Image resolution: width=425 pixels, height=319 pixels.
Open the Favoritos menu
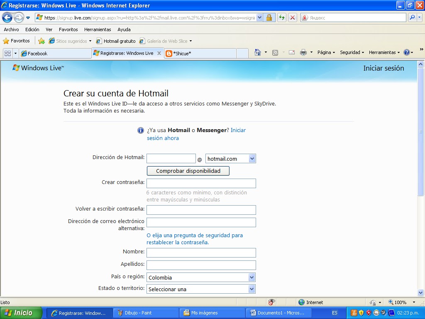click(x=68, y=29)
